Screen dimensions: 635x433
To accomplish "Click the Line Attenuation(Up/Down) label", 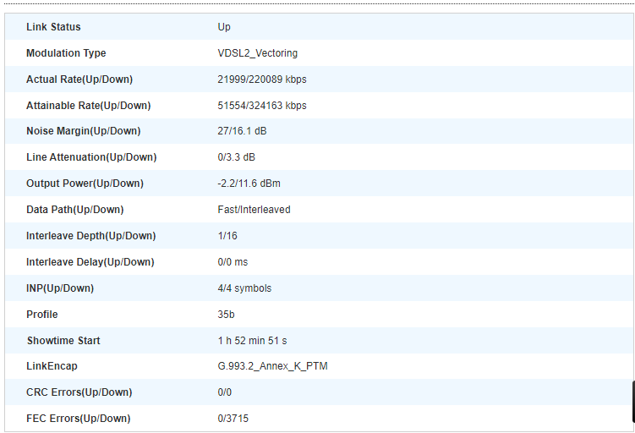I will (91, 157).
